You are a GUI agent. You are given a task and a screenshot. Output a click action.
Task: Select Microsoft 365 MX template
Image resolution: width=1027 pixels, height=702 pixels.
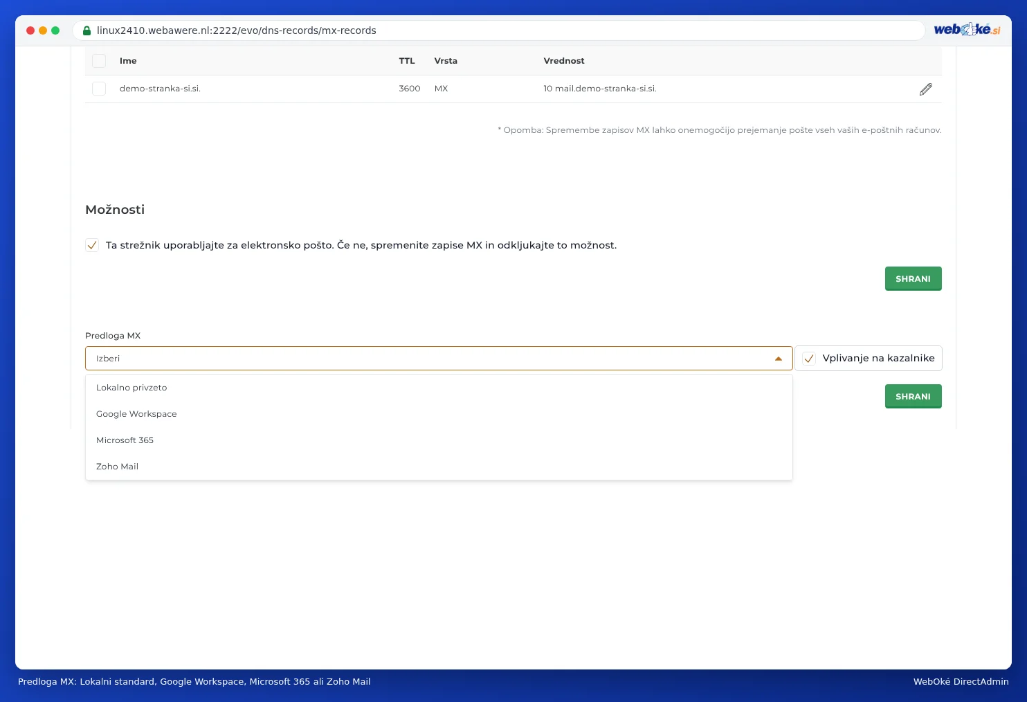pos(439,440)
